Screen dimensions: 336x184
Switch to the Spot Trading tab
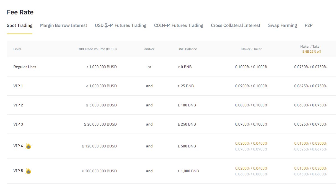click(x=20, y=25)
